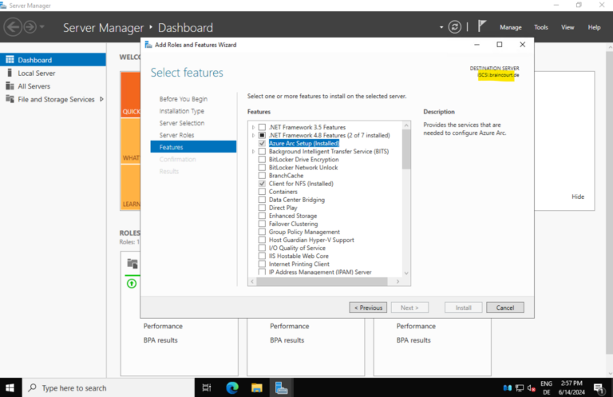This screenshot has width=613, height=397.
Task: Click the Windows Start button
Action: [x=12, y=387]
